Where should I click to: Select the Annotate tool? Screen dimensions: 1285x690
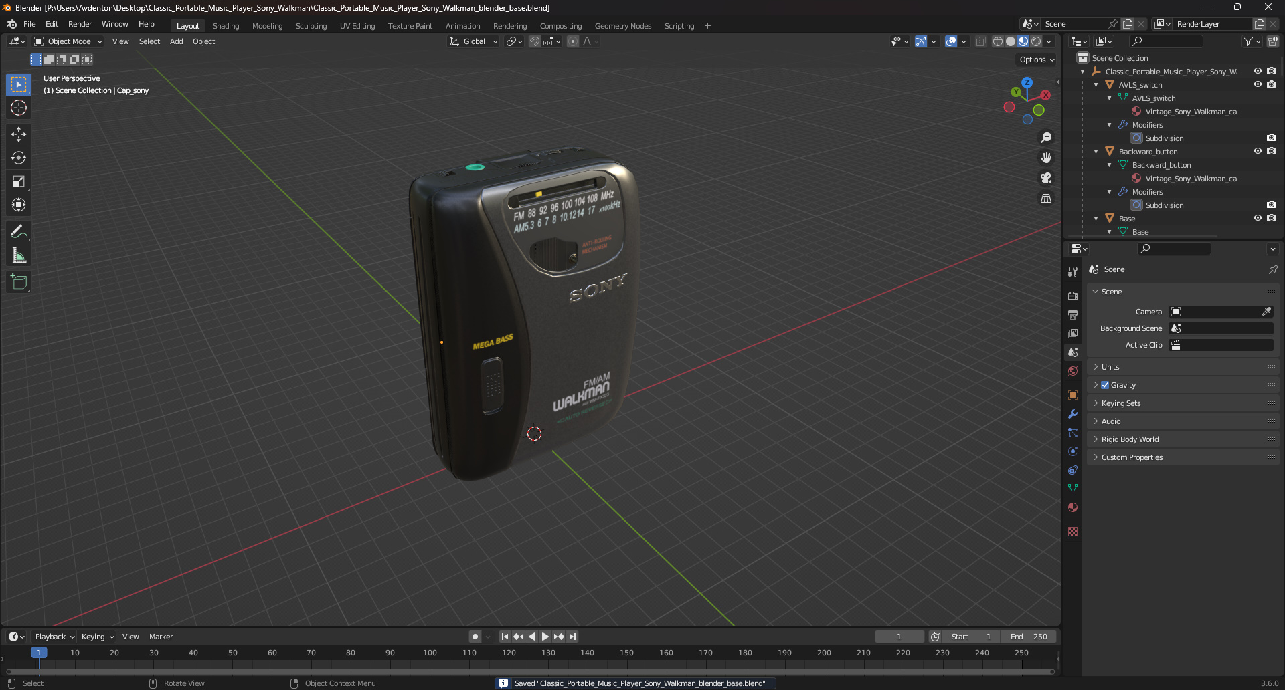(x=19, y=232)
